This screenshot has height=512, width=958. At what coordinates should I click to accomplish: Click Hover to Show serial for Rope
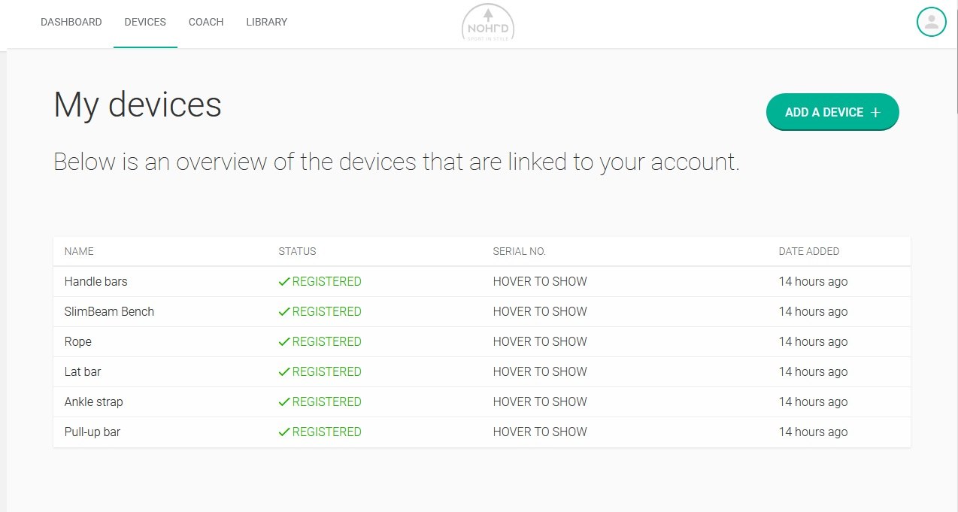(539, 342)
